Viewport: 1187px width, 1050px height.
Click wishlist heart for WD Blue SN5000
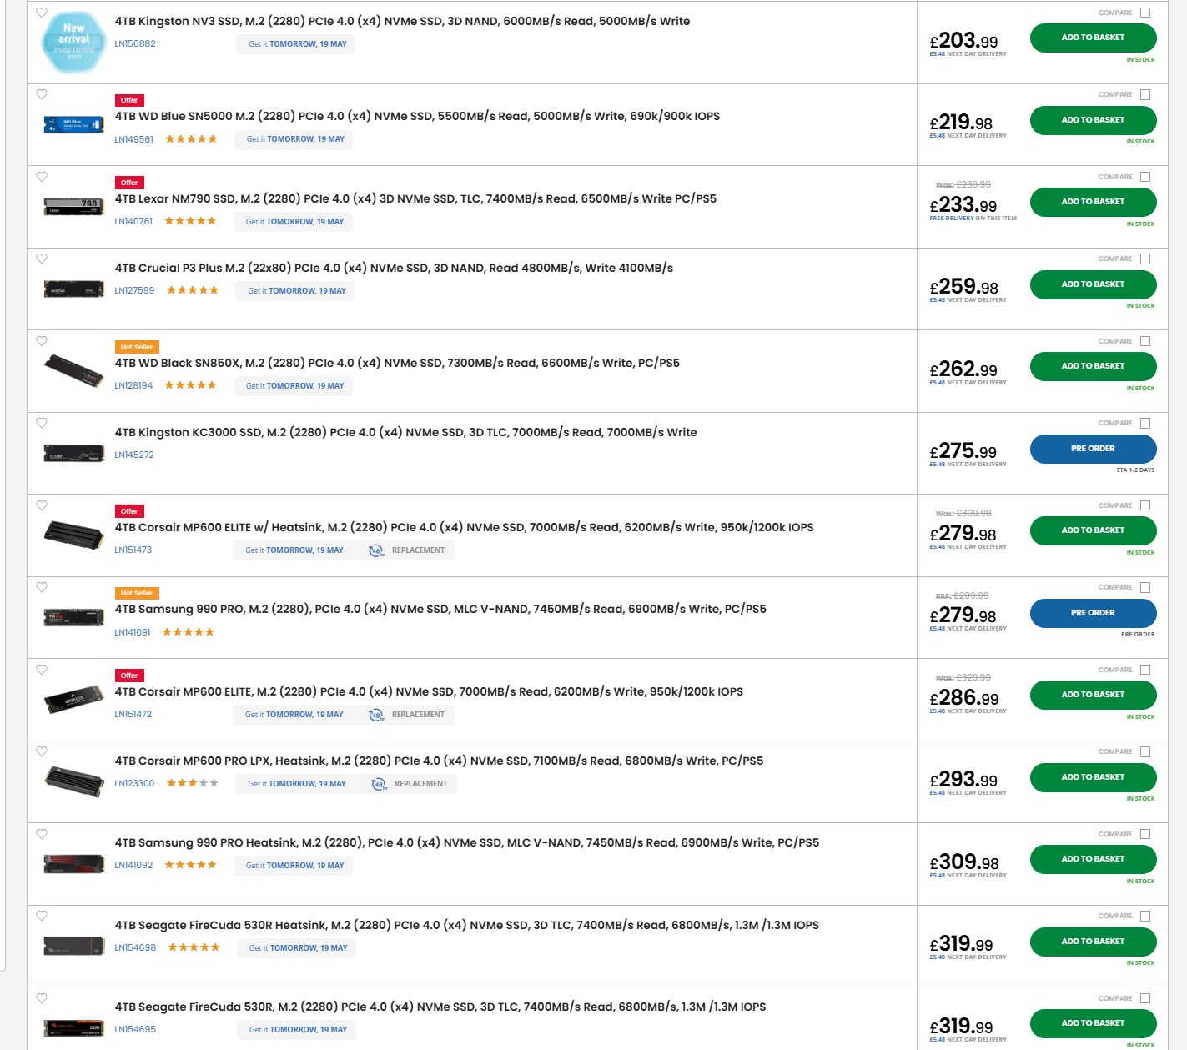coord(42,94)
